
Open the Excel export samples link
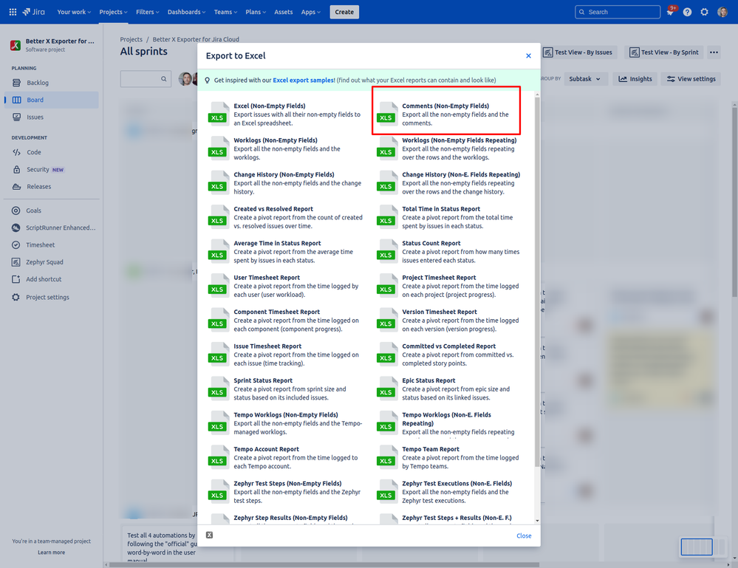(x=304, y=80)
